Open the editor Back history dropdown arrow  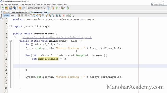coord(24,16)
